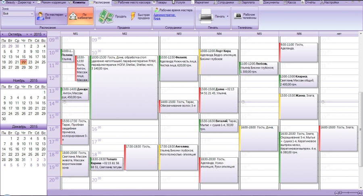Open the 16:30-20:30 Гость Злата appointment

pos(298,157)
